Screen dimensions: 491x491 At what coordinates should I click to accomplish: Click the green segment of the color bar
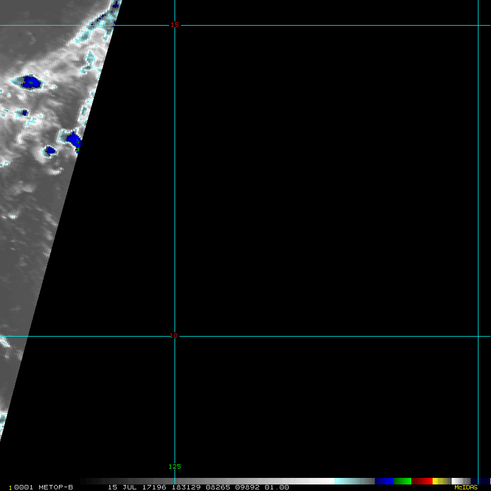[402, 481]
